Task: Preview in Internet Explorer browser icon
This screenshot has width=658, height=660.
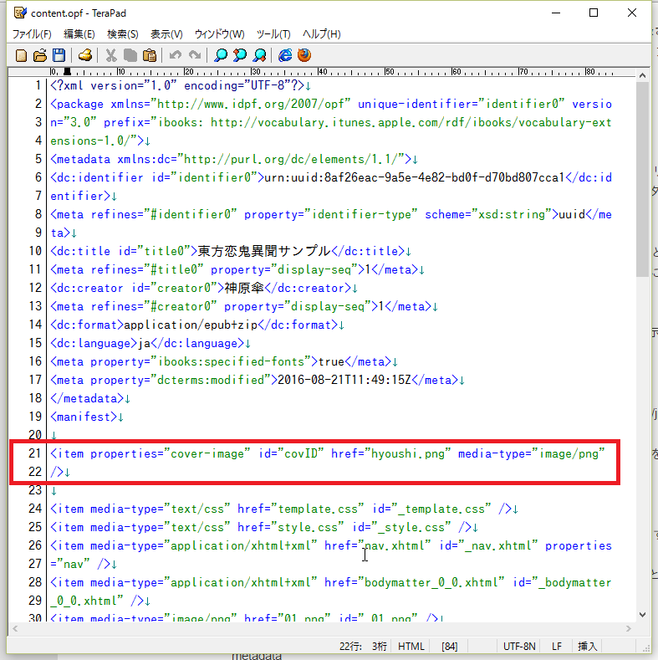Action: [285, 55]
